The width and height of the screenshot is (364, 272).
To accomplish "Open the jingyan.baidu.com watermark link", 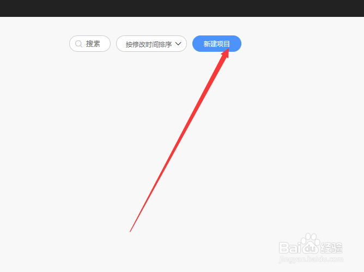I will [311, 259].
